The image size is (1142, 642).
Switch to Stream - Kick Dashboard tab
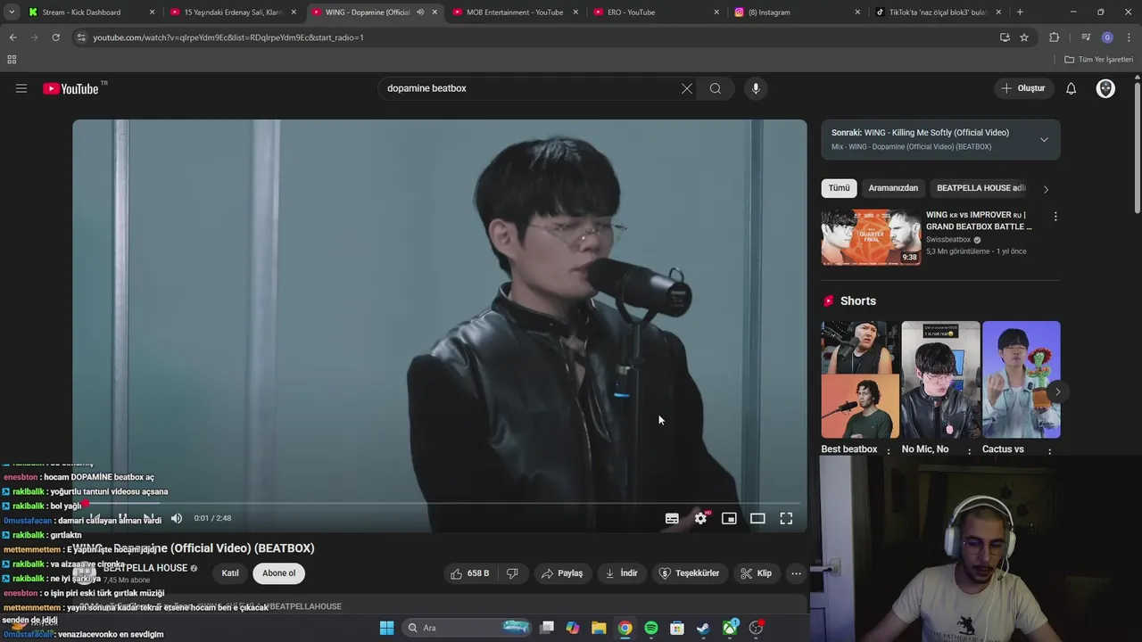(91, 12)
